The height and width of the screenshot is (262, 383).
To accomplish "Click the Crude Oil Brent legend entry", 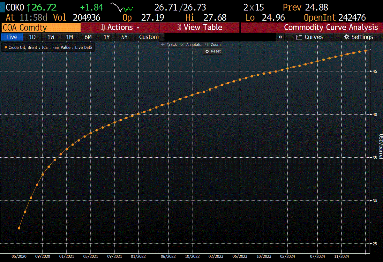I will [49, 47].
